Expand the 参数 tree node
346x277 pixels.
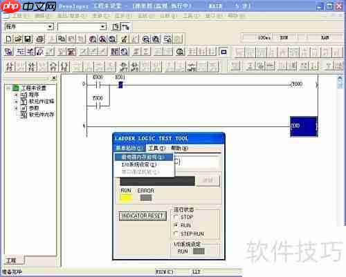pos(16,108)
